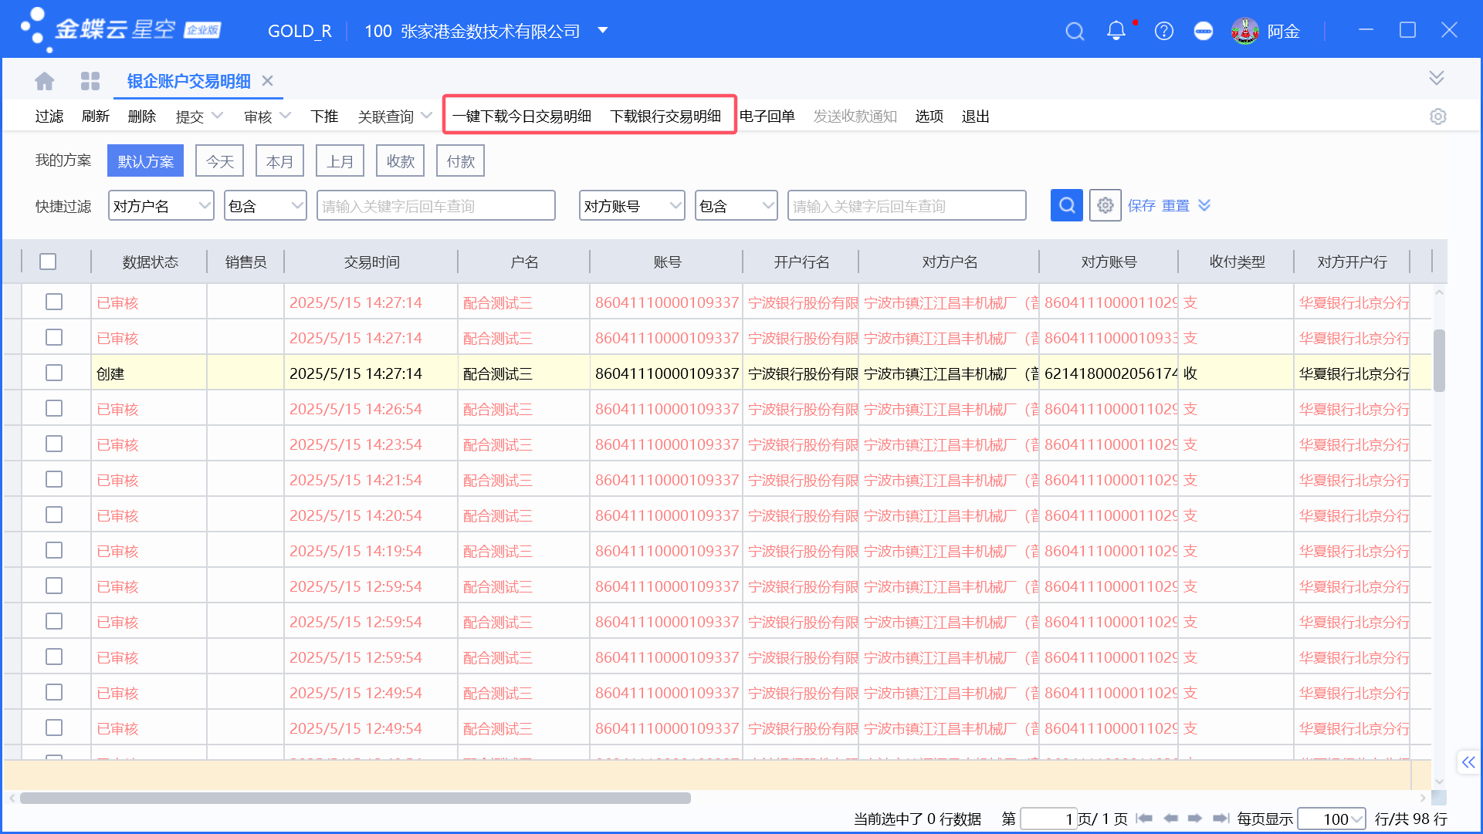
Task: Toggle the select-all header checkbox
Action: [48, 262]
